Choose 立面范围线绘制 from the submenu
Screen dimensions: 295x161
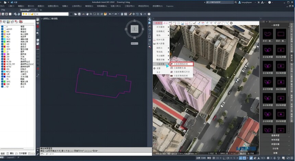181,64
